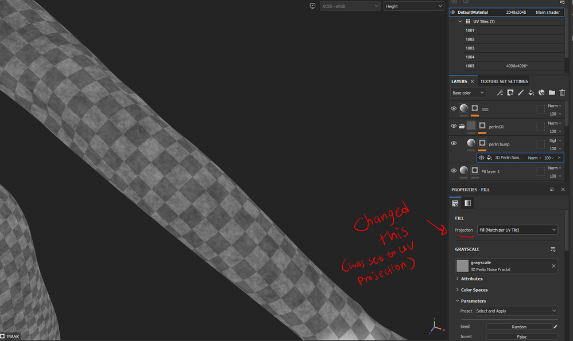Add a fill layer with bucket icon
Viewport: 573px width, 341px height.
[x=531, y=93]
